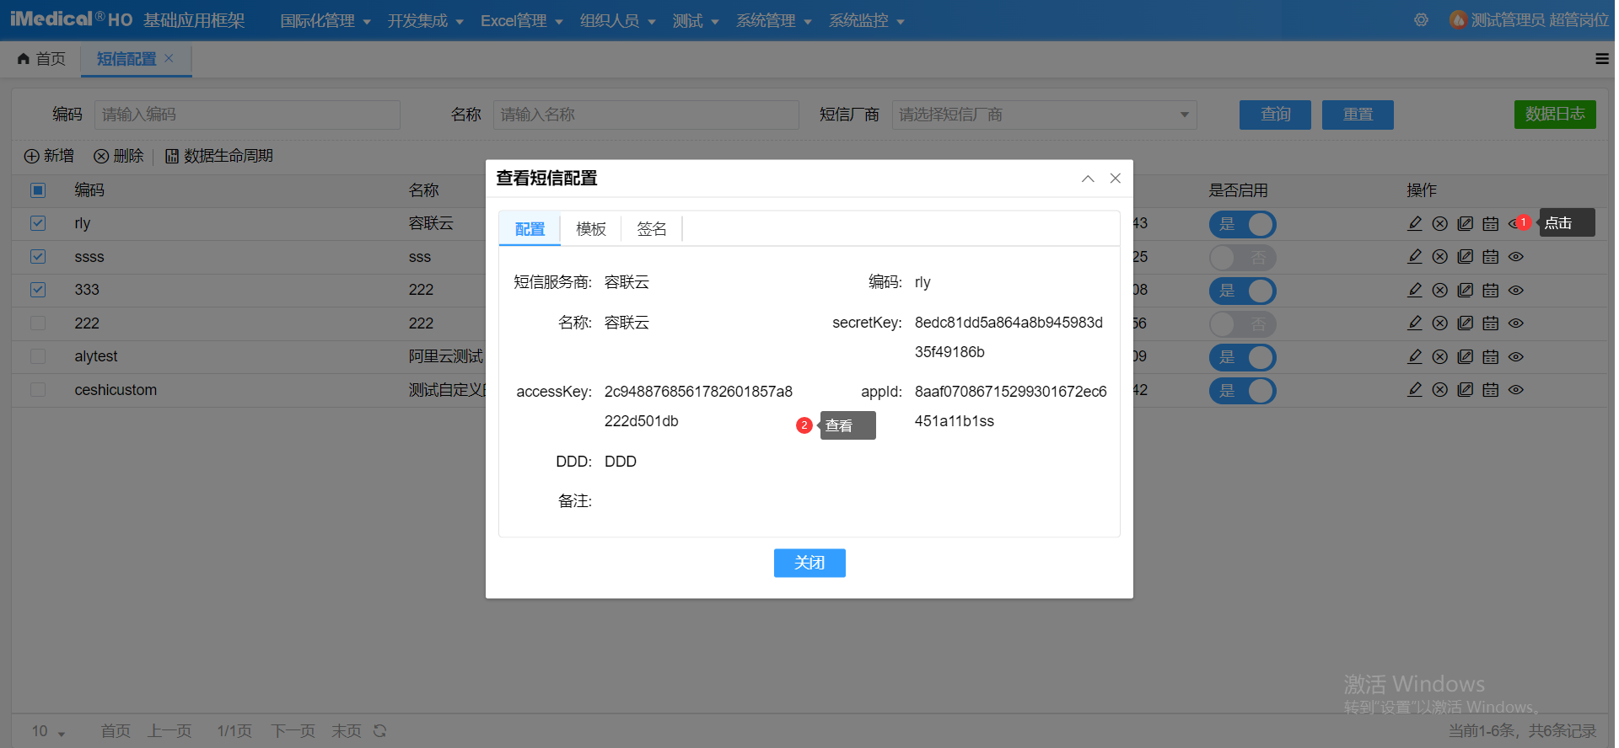The width and height of the screenshot is (1619, 748).
Task: Expand the Excel管理 menu
Action: click(x=521, y=21)
